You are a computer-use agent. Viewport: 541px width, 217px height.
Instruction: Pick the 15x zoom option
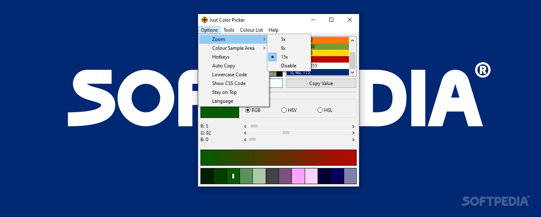[x=289, y=57]
